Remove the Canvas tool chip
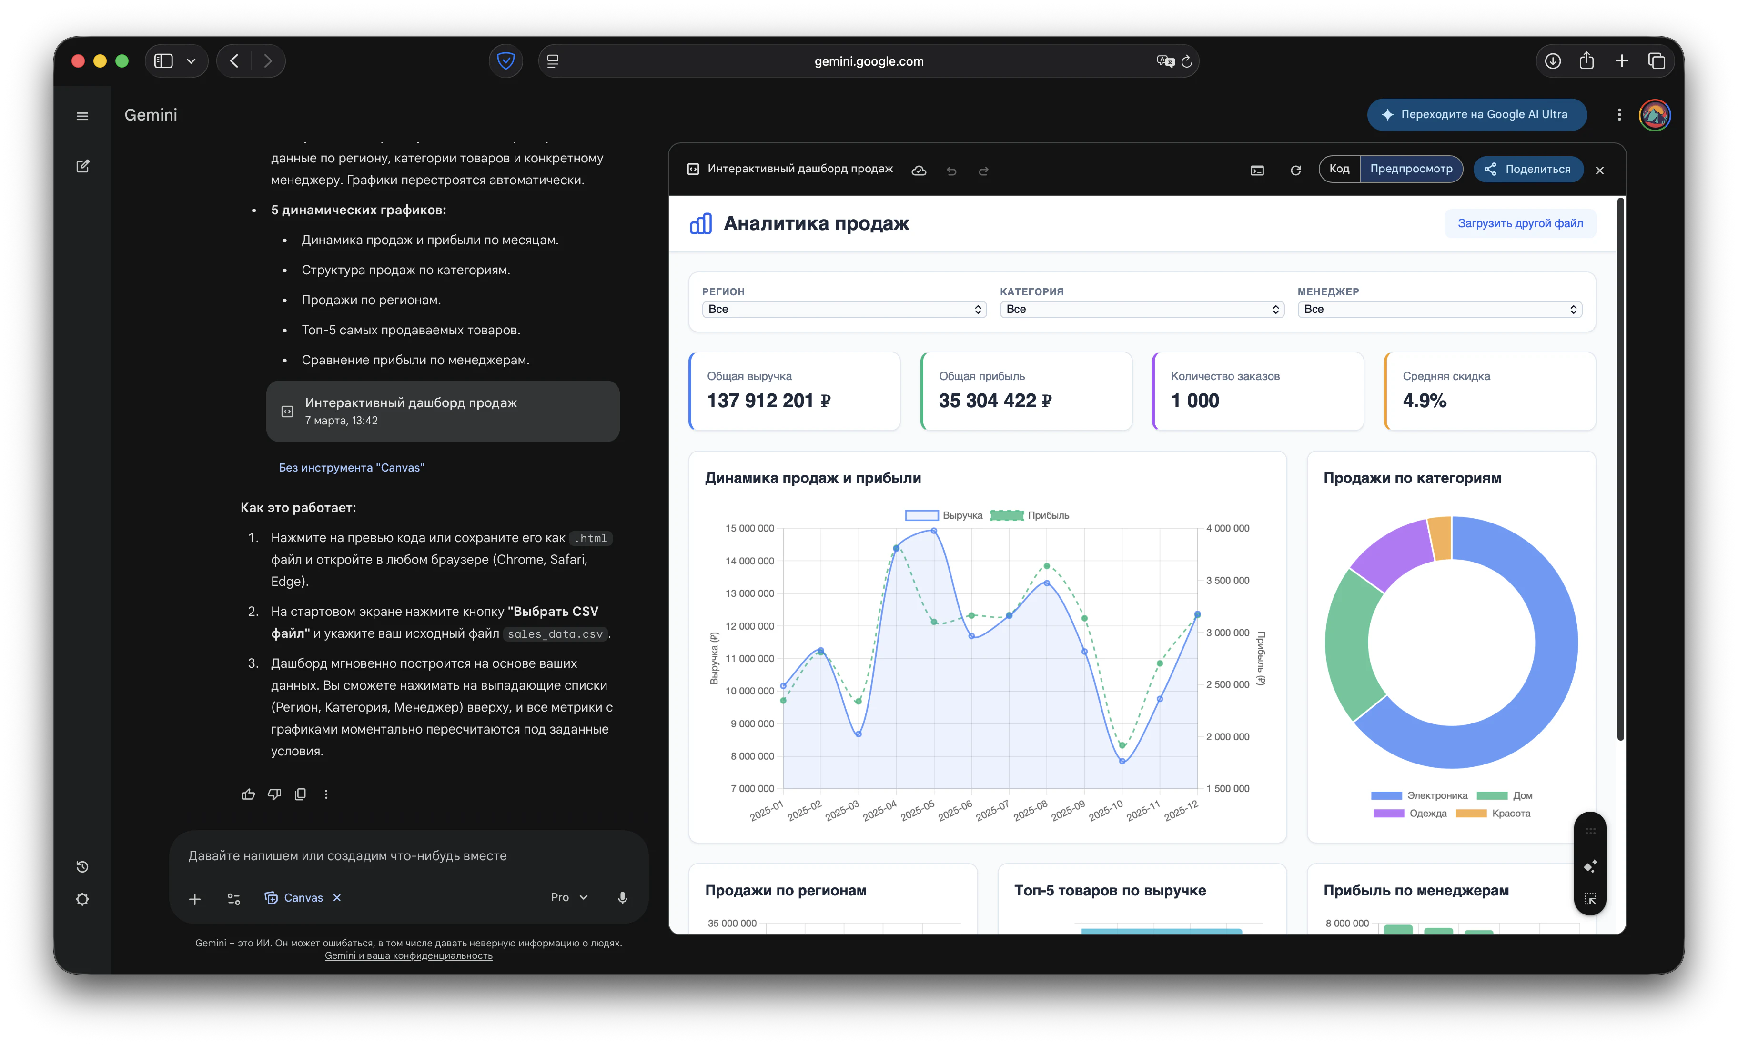This screenshot has width=1738, height=1045. [337, 898]
